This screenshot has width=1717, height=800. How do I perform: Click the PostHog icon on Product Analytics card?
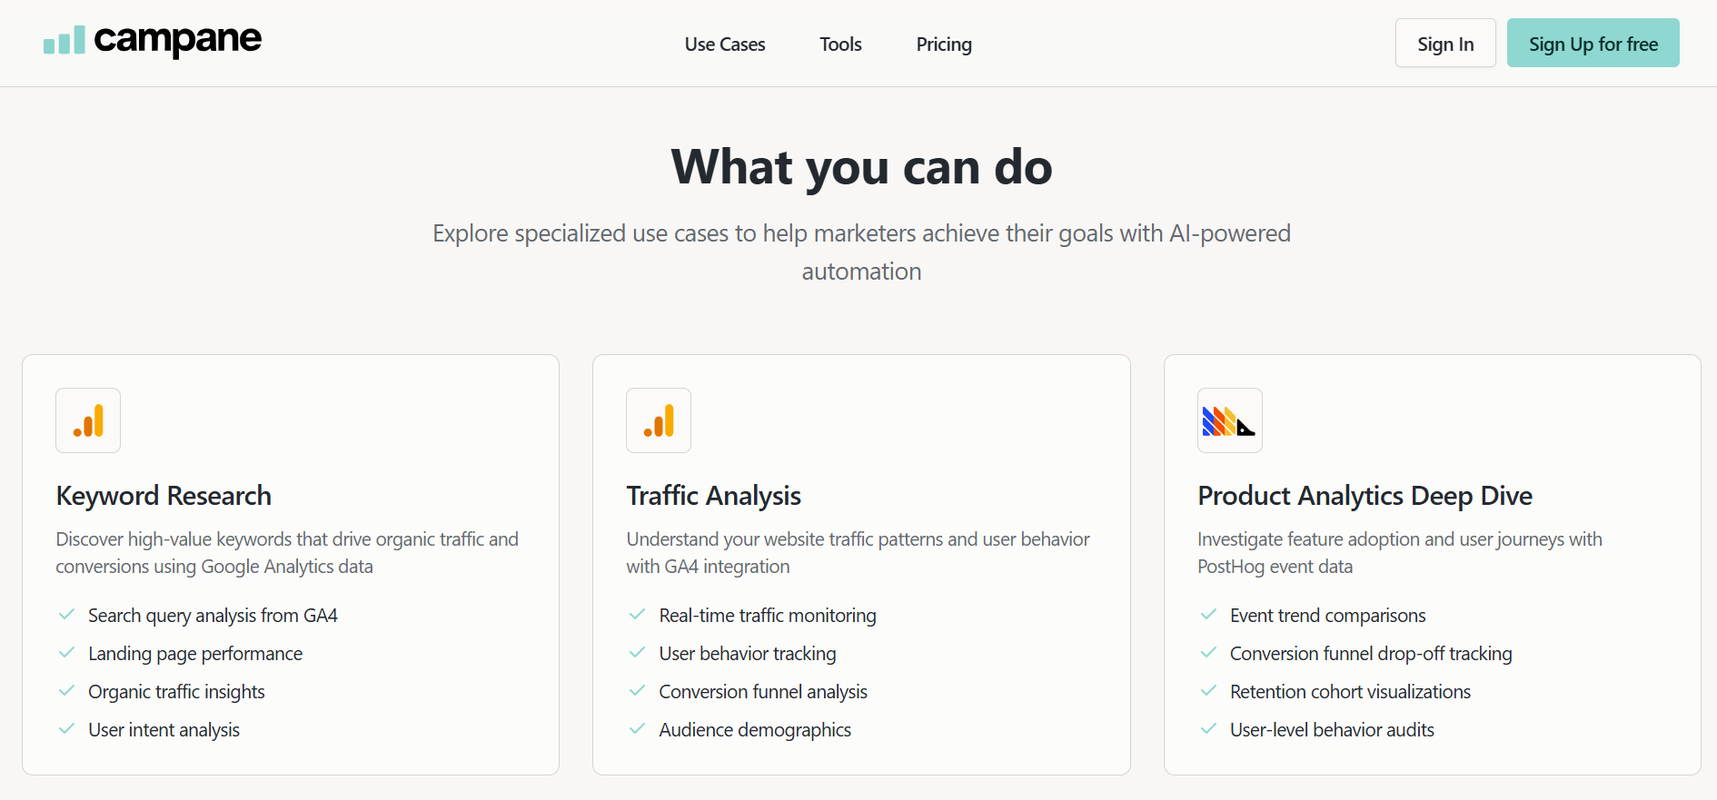pos(1229,420)
